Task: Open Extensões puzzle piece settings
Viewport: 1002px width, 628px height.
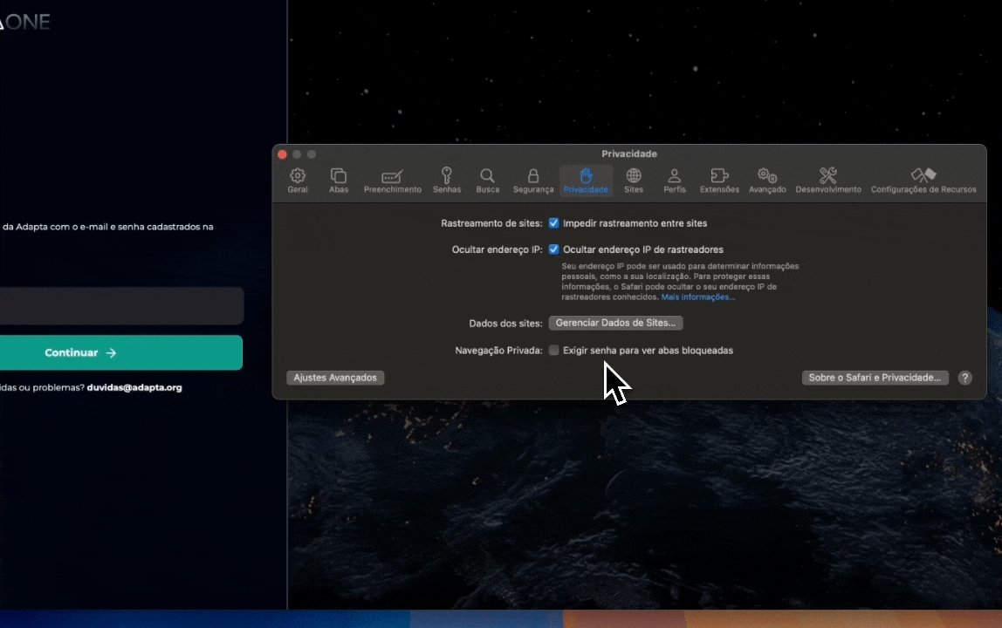Action: (x=719, y=181)
